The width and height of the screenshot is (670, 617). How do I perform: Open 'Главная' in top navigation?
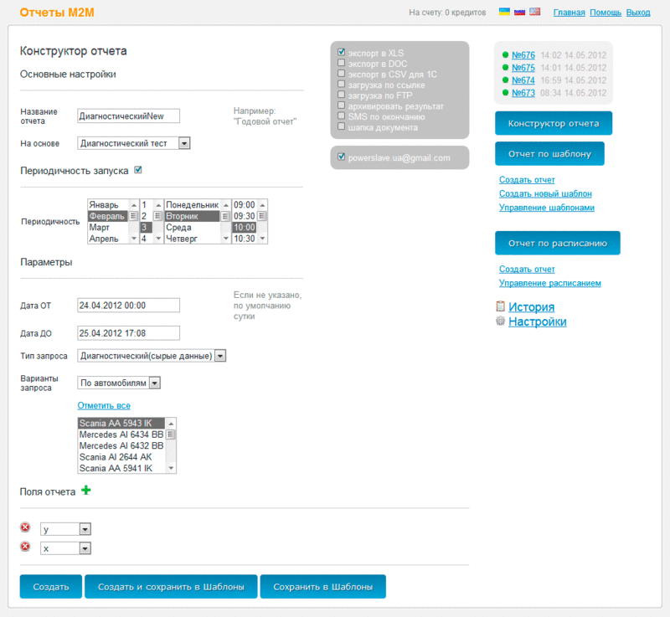569,13
